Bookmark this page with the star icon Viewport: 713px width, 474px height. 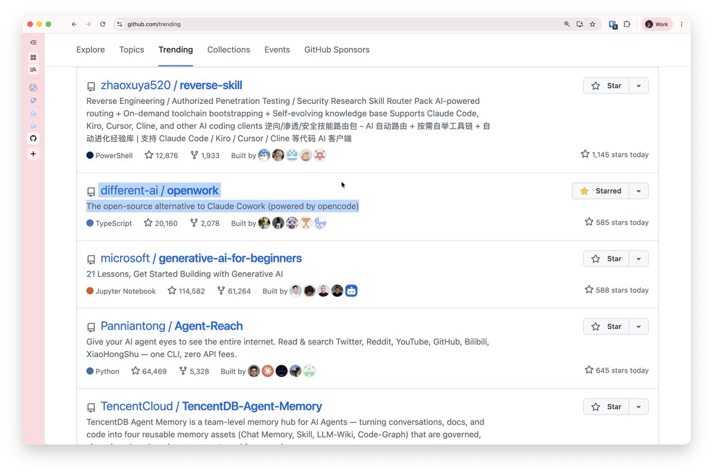592,24
